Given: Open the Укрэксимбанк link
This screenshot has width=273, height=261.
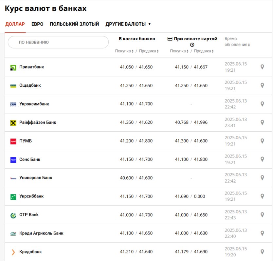Looking at the screenshot, I should (34, 104).
